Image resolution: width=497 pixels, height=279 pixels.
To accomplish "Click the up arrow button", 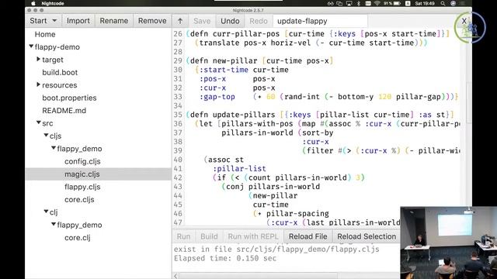I will click(x=180, y=21).
